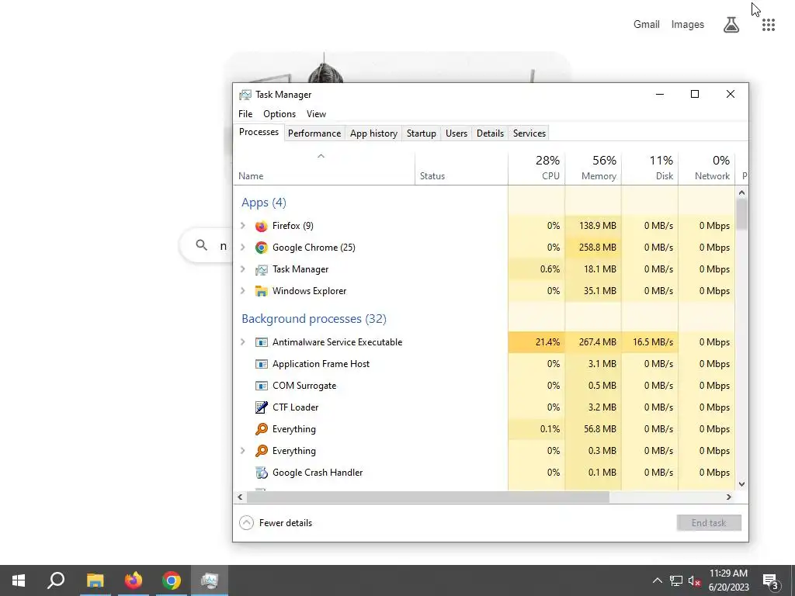Expand the Firefox (9) process group
Viewport: 795px width, 596px height.
click(243, 226)
